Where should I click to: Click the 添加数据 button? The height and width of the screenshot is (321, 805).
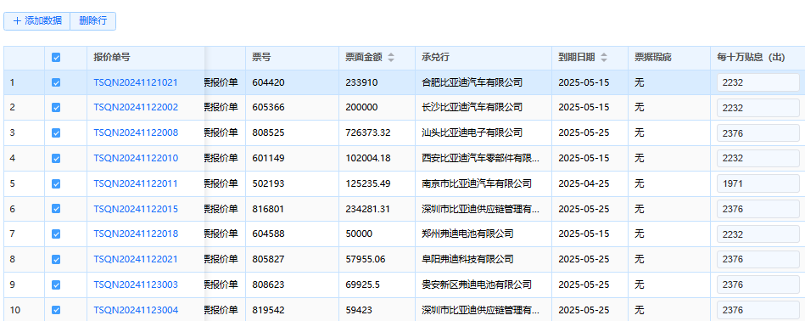tap(37, 21)
